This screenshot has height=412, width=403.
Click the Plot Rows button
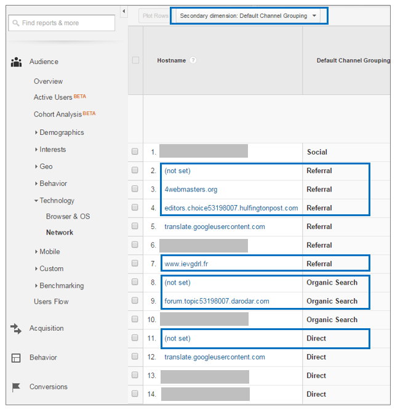[155, 16]
